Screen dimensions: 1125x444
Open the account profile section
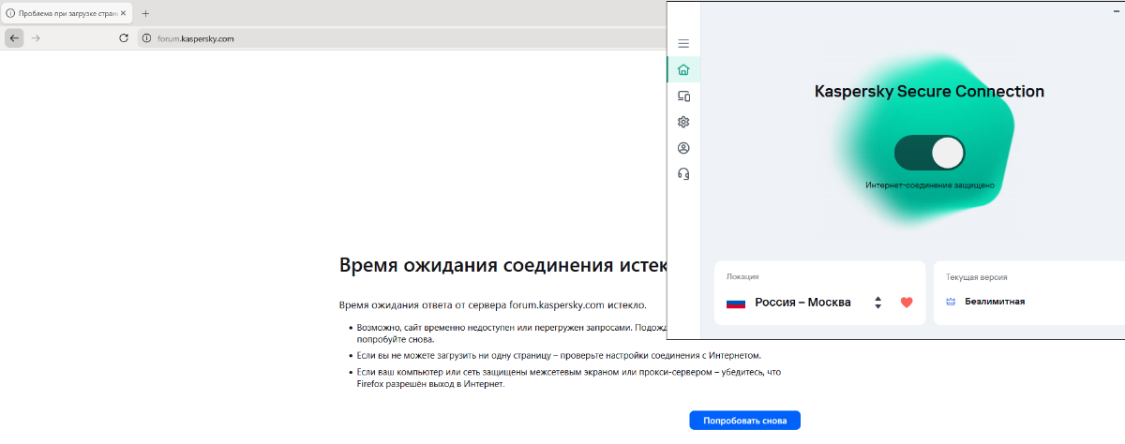[x=683, y=148]
